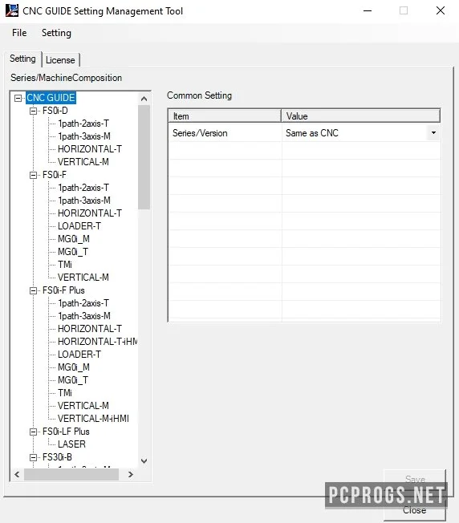Select HORIZONTAL-T-iHMI under FS0i-F Plus
Viewport: 459px width, 523px height.
97,342
